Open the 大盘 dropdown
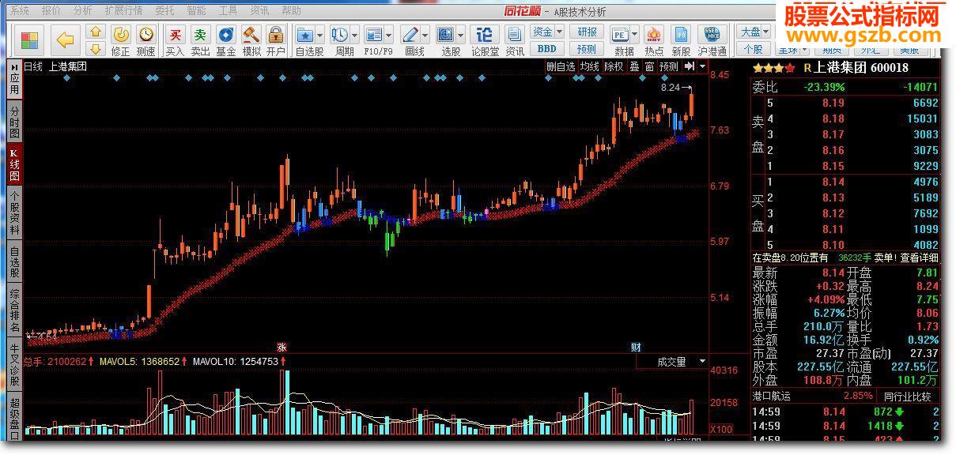This screenshot has width=956, height=455. (754, 32)
